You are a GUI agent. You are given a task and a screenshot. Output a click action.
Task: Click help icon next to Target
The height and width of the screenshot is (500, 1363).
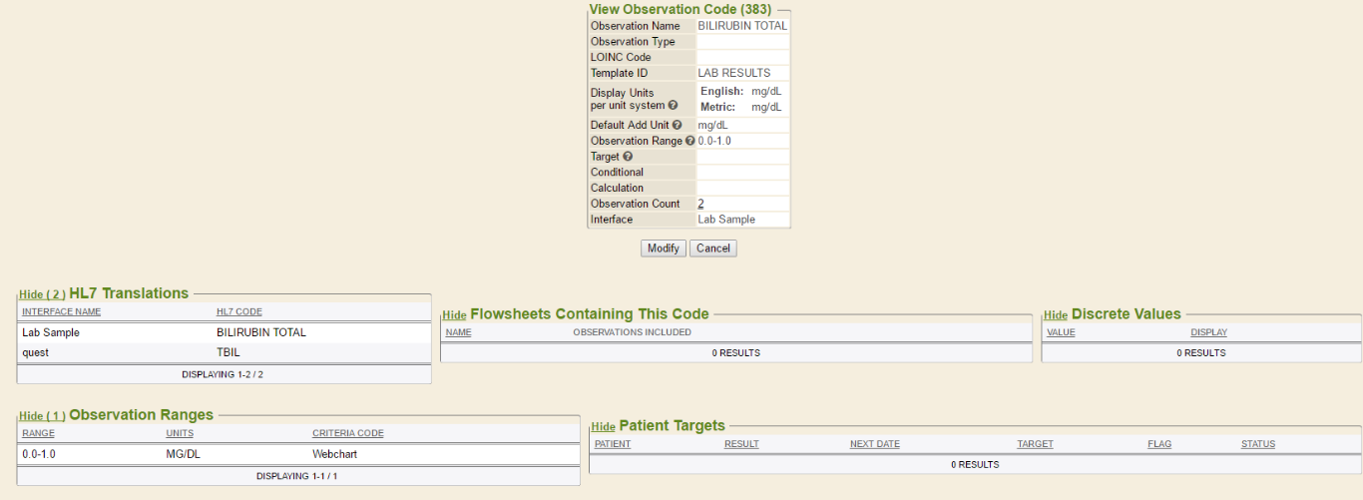[x=628, y=157]
